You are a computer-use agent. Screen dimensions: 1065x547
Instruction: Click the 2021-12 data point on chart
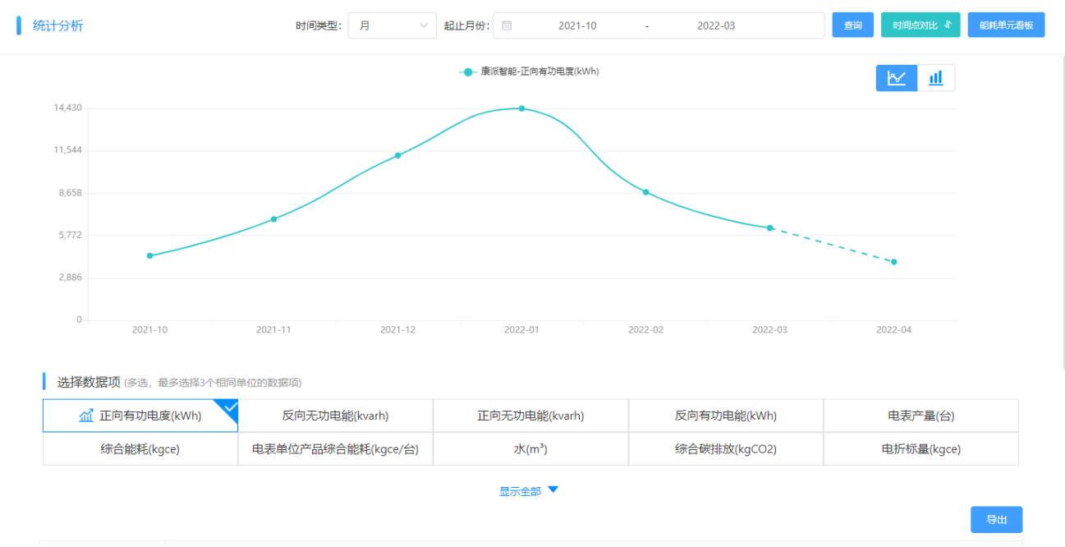coord(398,155)
